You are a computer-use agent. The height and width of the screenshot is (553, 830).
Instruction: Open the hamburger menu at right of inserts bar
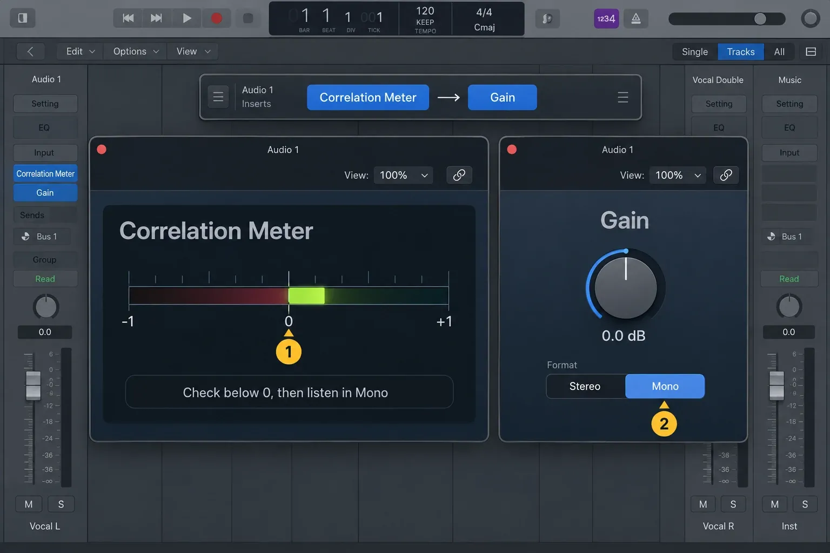click(623, 97)
